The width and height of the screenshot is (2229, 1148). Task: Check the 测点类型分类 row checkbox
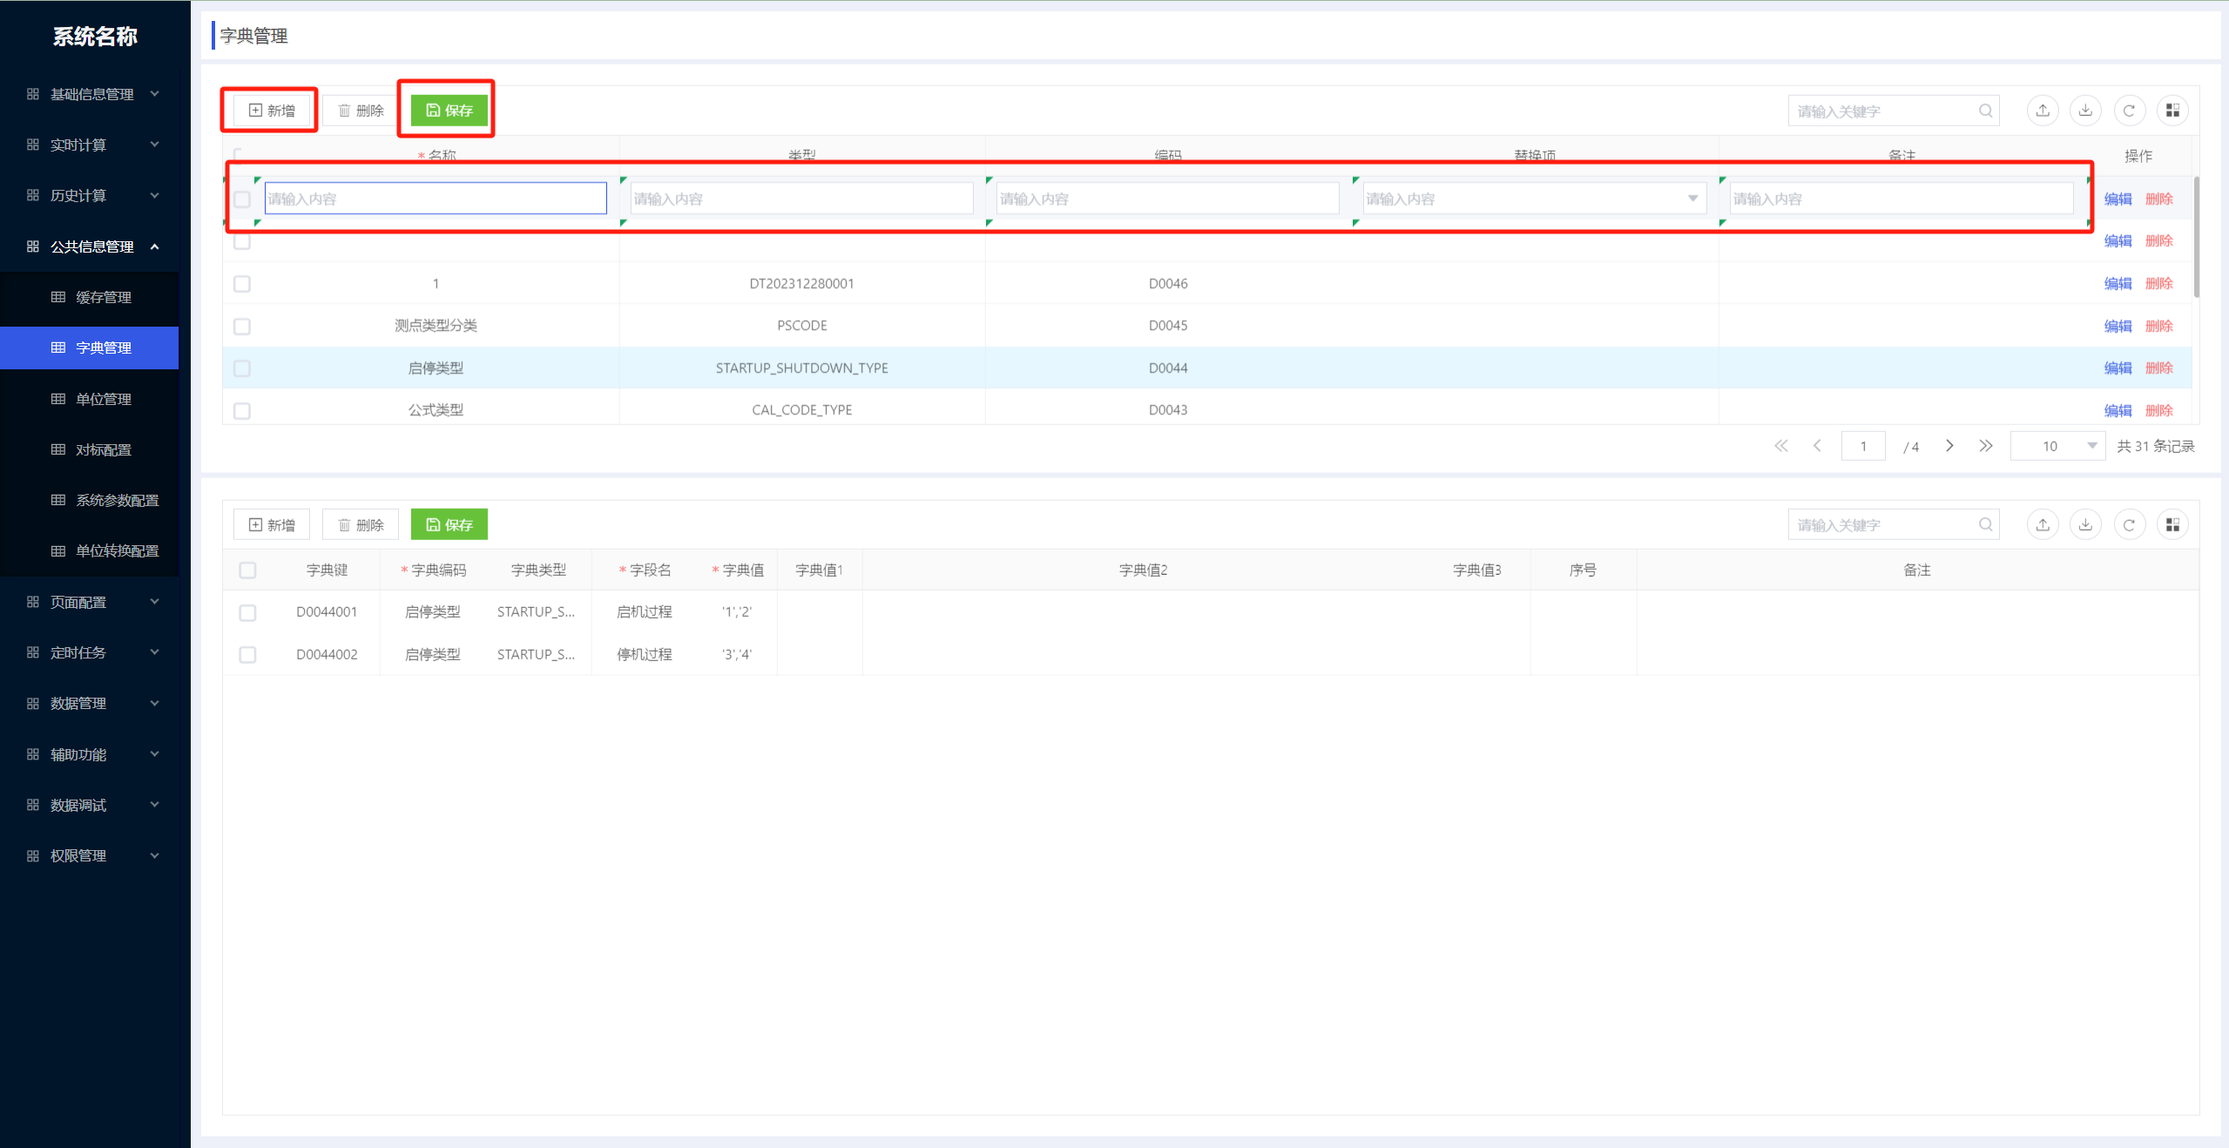[242, 326]
